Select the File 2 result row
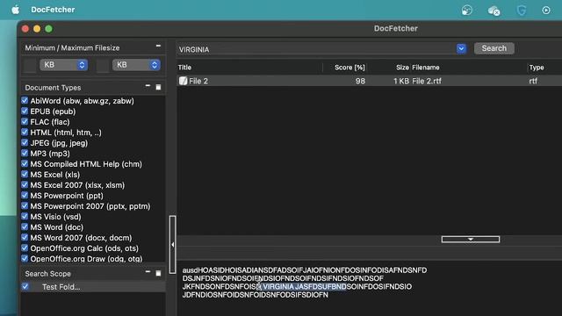Image resolution: width=562 pixels, height=316 pixels. pos(369,81)
